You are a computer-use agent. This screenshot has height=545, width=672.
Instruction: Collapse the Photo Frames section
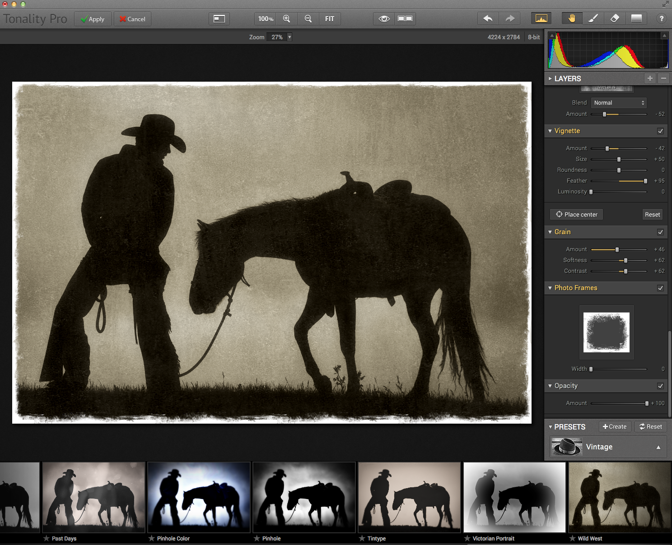click(x=550, y=288)
